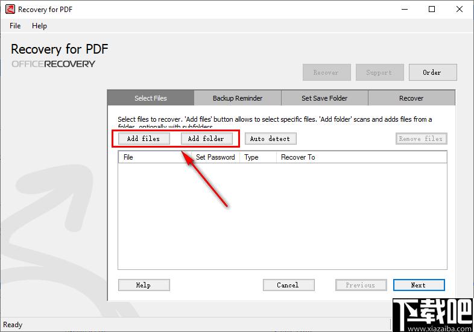This screenshot has height=332, width=474.
Task: Maximize the Recovery for PDF window
Action: tap(432, 9)
